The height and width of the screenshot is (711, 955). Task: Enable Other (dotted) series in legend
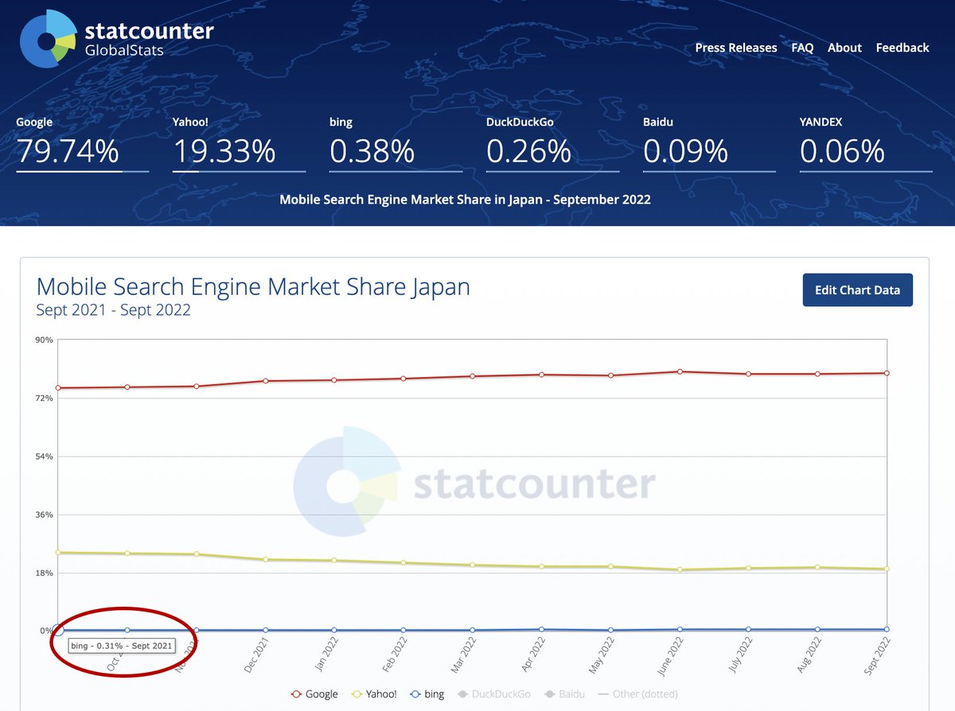637,694
